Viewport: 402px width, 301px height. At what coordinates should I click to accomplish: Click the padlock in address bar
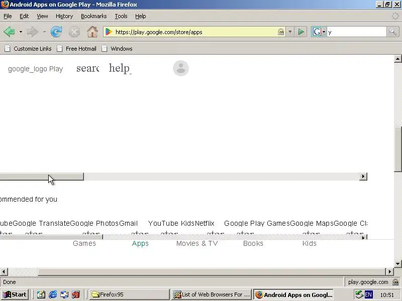(281, 32)
